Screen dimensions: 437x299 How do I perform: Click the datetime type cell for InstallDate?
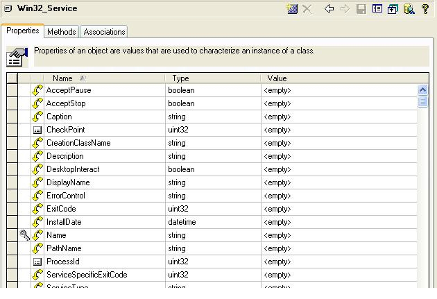tap(213, 222)
